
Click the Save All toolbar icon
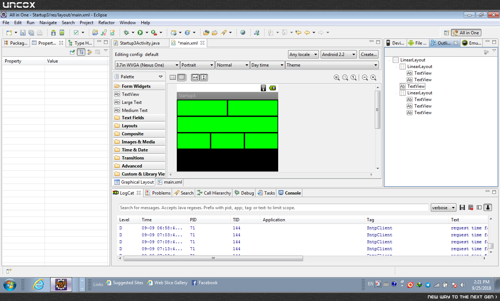[x=31, y=33]
